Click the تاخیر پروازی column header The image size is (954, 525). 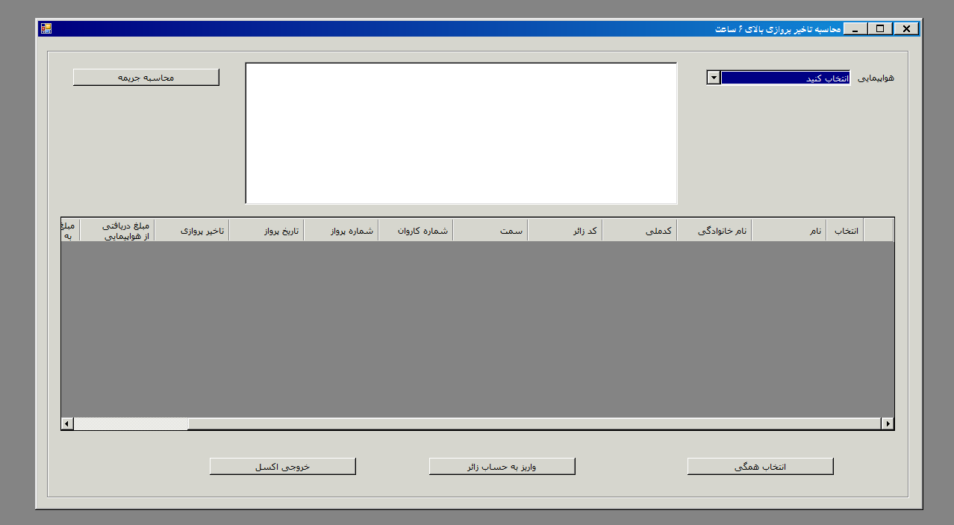pyautogui.click(x=191, y=231)
